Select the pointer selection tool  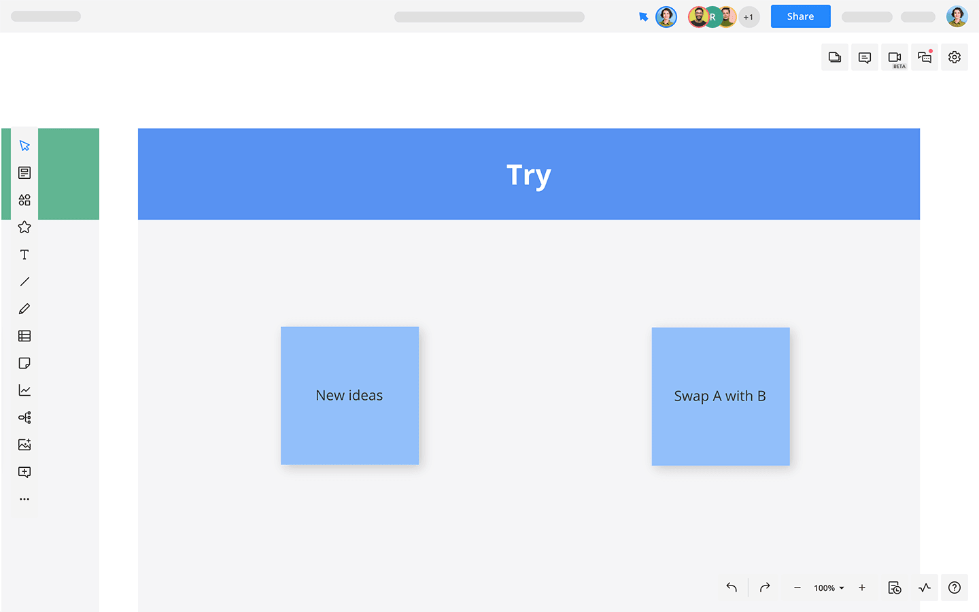click(x=24, y=146)
